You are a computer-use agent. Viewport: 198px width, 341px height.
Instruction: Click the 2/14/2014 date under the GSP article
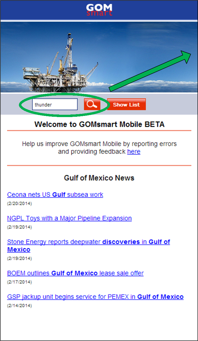click(x=20, y=306)
